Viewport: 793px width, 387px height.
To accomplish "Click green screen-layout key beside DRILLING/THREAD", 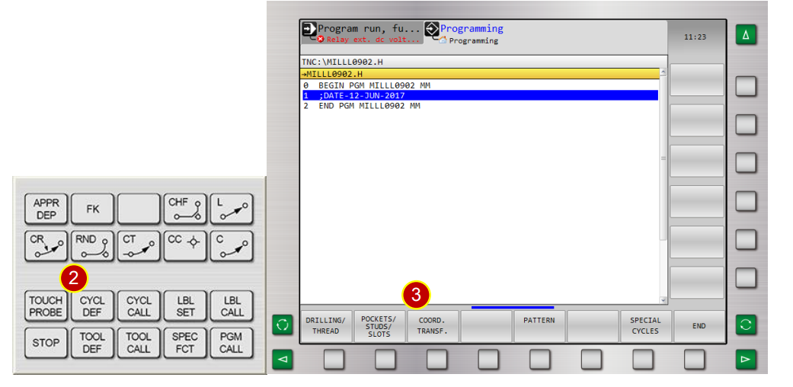I will click(283, 325).
